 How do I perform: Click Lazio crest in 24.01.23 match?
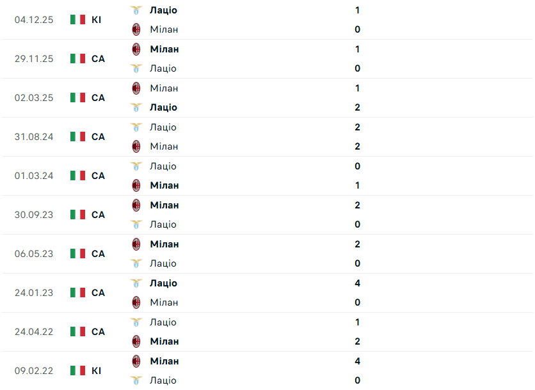pyautogui.click(x=136, y=283)
